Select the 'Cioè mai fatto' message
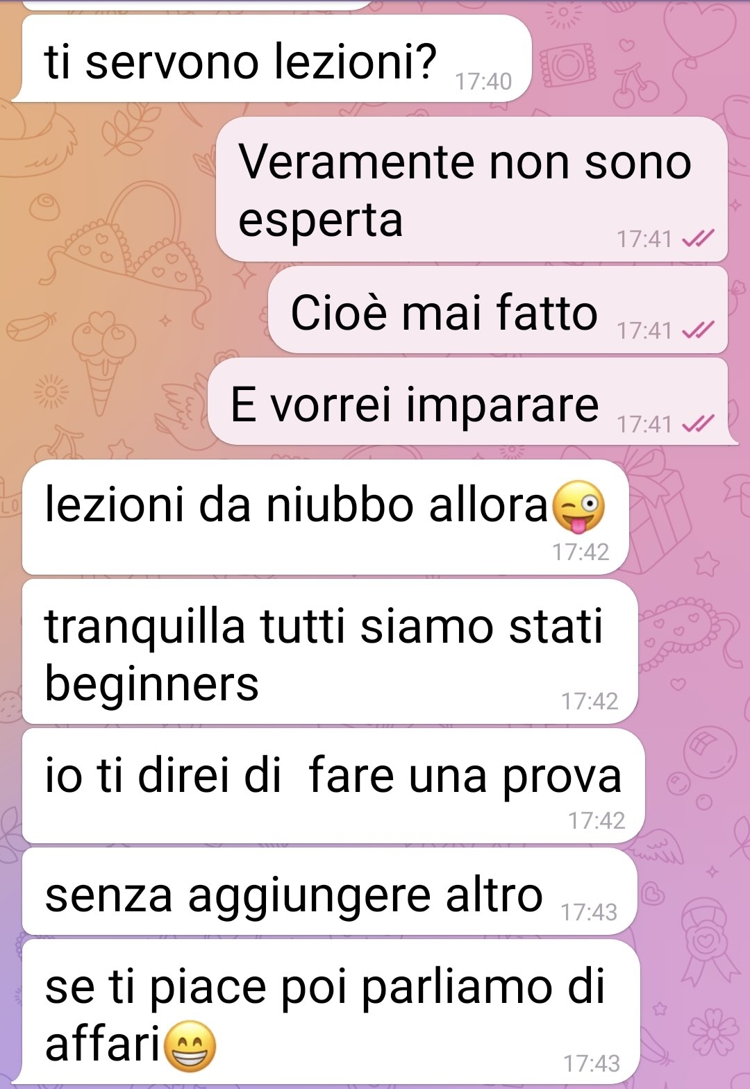The height and width of the screenshot is (1089, 750). [x=498, y=311]
